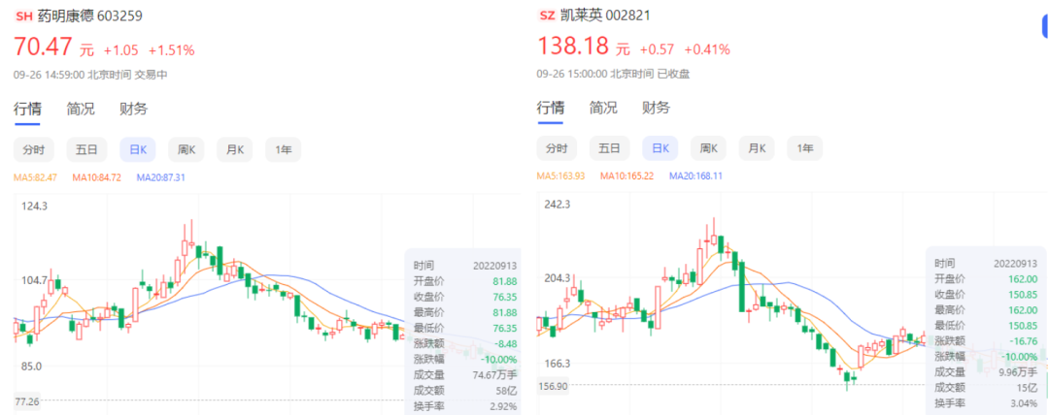Switch to 财务 tab for 凯莱英

(656, 108)
